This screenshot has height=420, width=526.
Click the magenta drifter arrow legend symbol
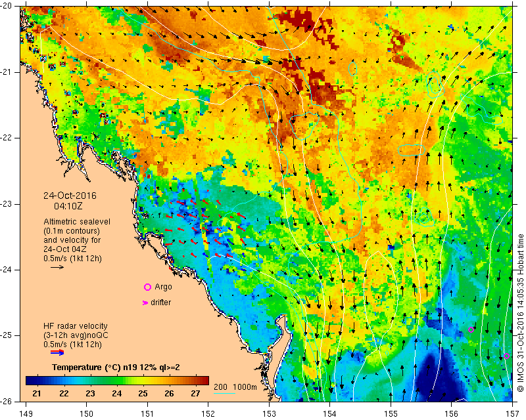point(145,303)
